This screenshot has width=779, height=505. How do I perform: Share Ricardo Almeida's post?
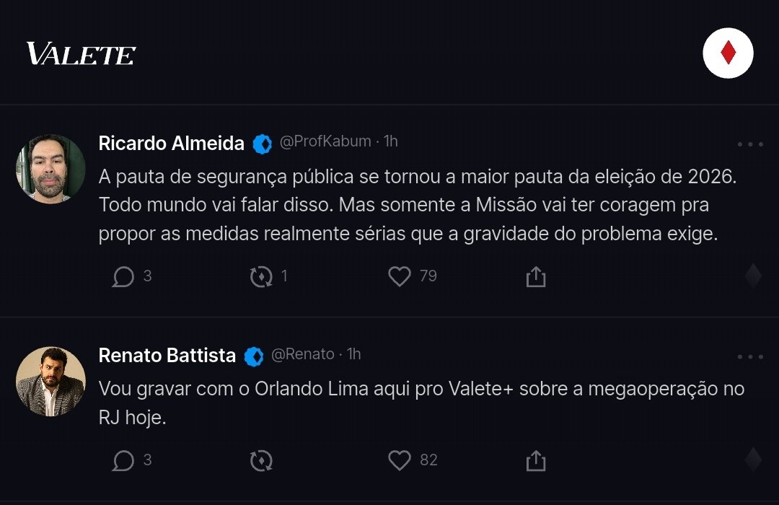coord(535,276)
